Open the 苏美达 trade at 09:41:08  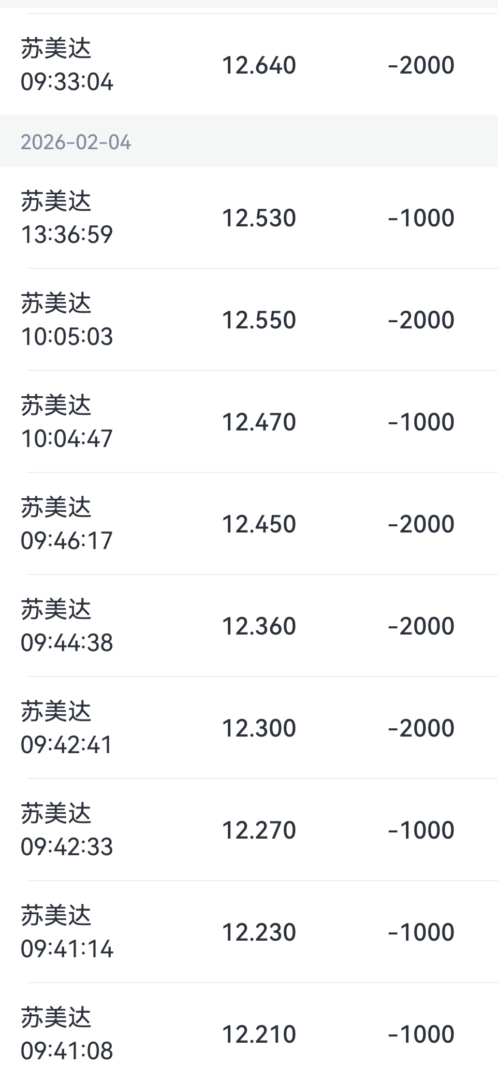pyautogui.click(x=249, y=1025)
